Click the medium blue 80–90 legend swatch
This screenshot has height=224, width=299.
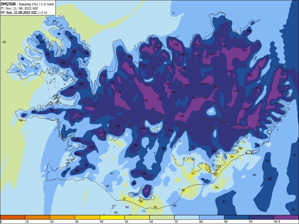click(212, 217)
